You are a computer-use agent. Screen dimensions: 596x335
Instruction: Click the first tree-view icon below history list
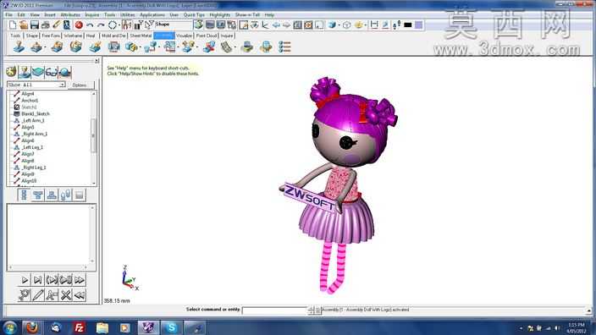click(24, 195)
